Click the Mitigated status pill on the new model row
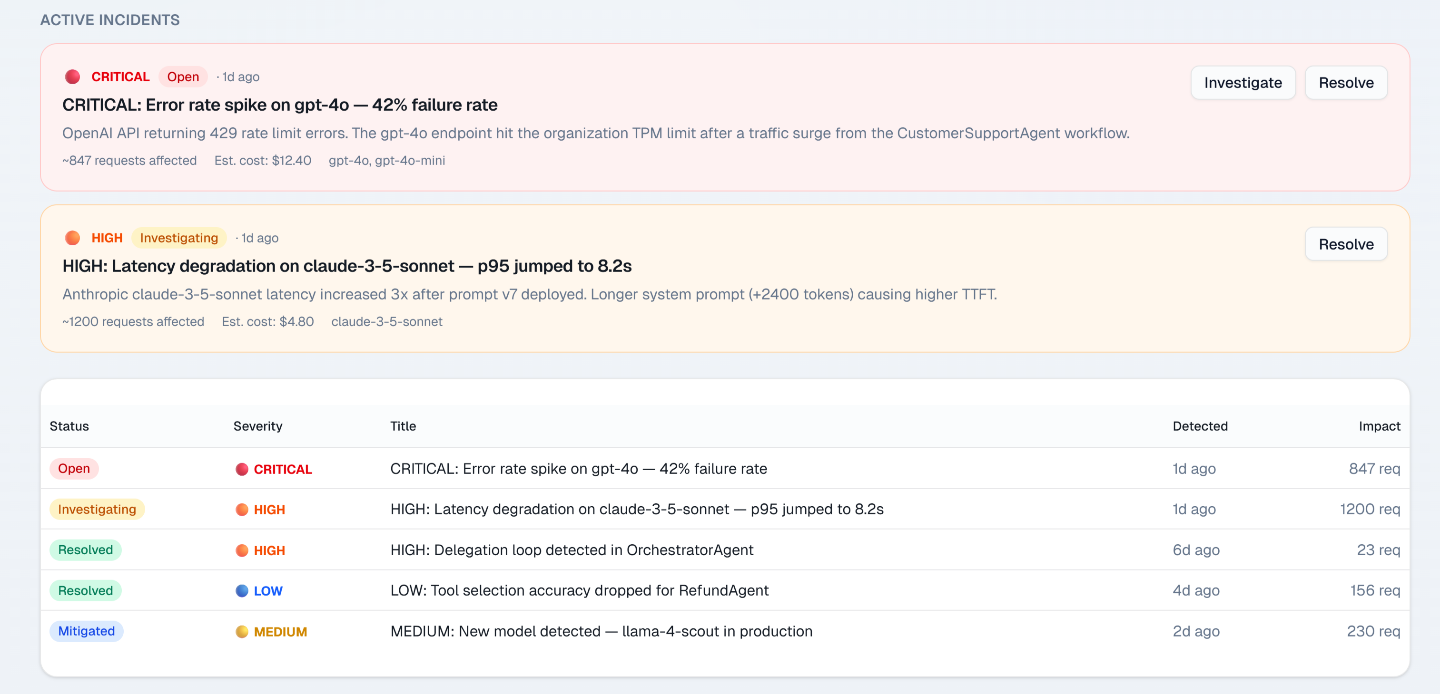 pyautogui.click(x=86, y=631)
